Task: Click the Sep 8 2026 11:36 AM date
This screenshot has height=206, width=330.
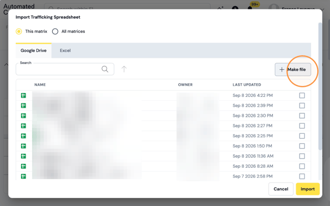Action: (x=253, y=156)
